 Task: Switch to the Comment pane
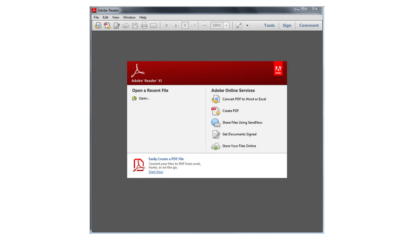tap(309, 25)
